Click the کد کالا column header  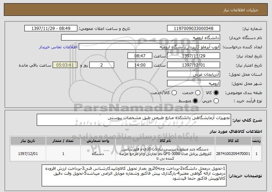[233, 141]
